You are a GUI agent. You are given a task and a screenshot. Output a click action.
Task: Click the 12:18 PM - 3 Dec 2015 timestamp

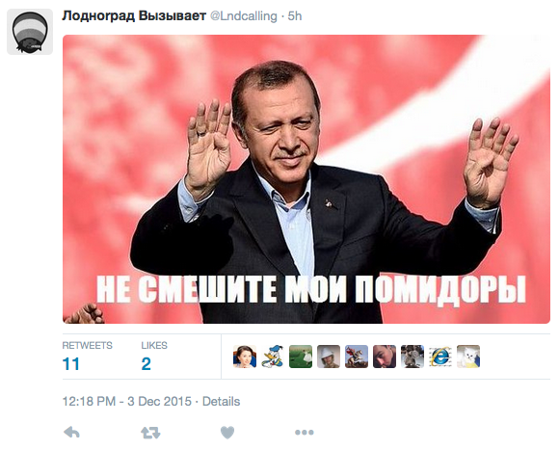(x=127, y=402)
